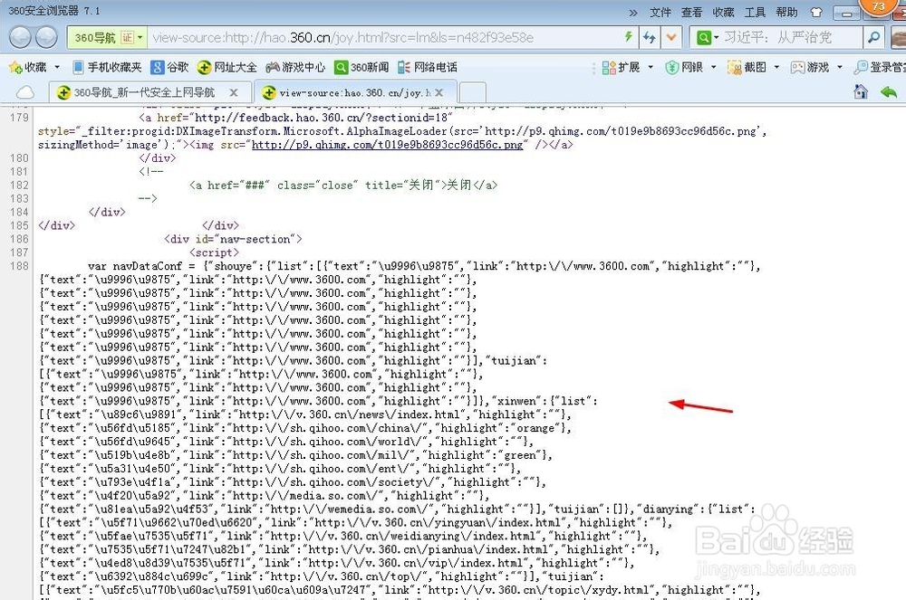Click the star 收藏 favorites button
Image resolution: width=906 pixels, height=600 pixels.
tap(28, 68)
